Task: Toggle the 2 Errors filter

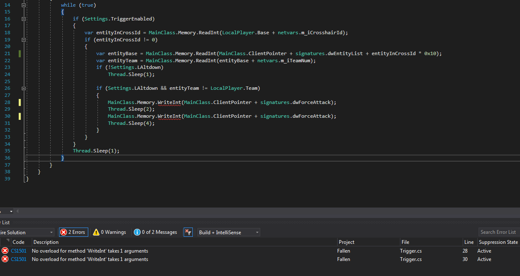Action: [73, 232]
